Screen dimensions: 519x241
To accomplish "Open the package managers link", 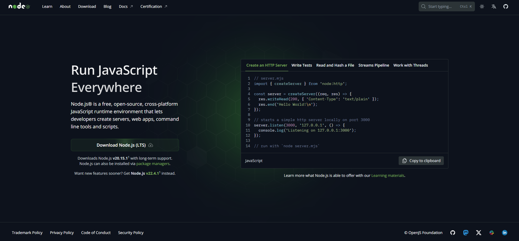I will point(153,164).
